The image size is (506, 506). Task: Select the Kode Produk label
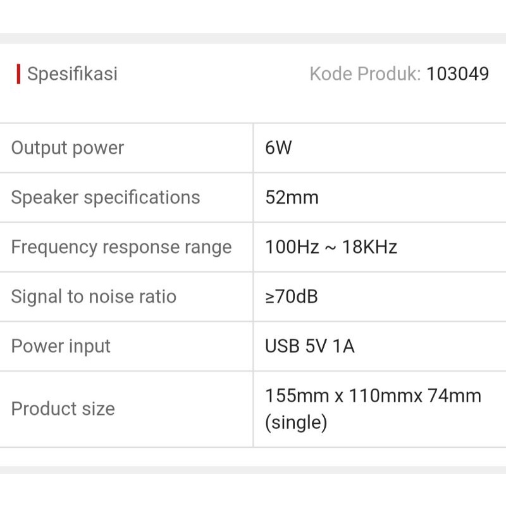pos(365,74)
